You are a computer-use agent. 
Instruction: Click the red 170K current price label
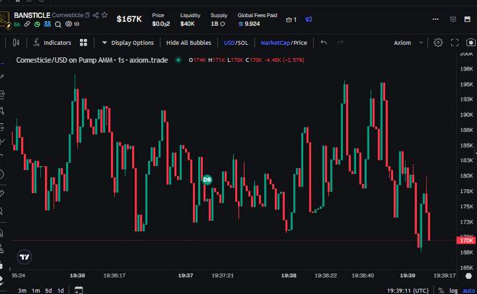pyautogui.click(x=466, y=241)
